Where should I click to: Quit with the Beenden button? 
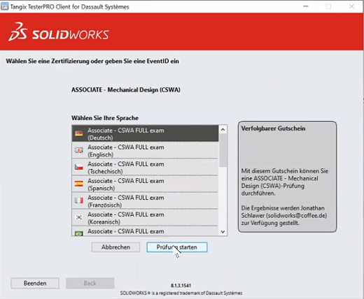click(x=35, y=283)
